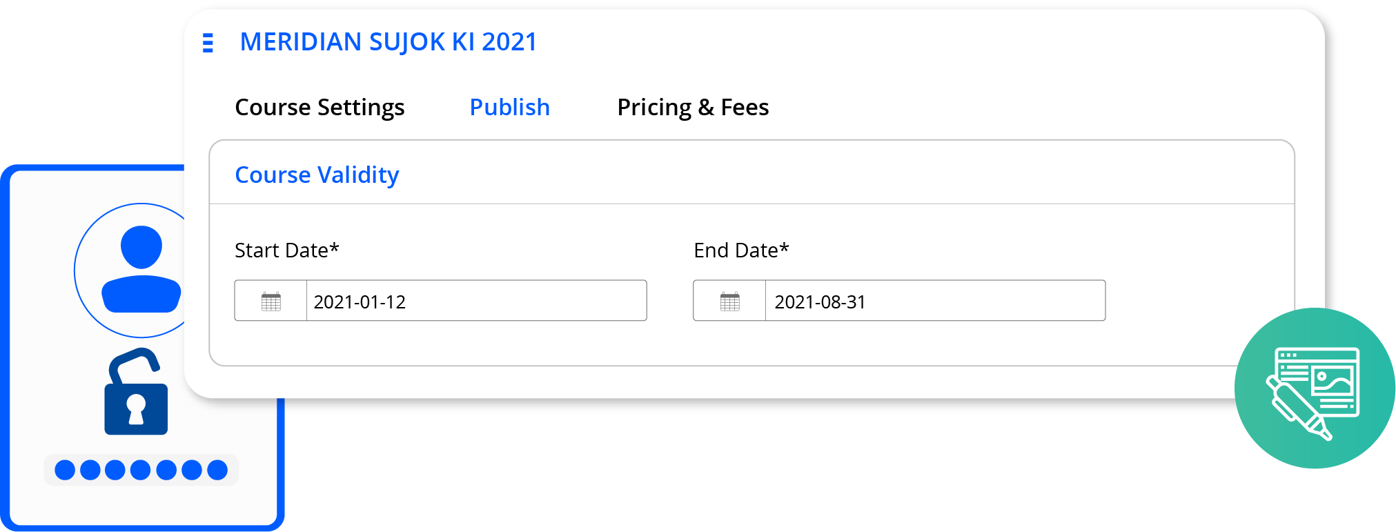Click the End Date calendar icon
Image resolution: width=1396 pixels, height=532 pixels.
pos(729,302)
